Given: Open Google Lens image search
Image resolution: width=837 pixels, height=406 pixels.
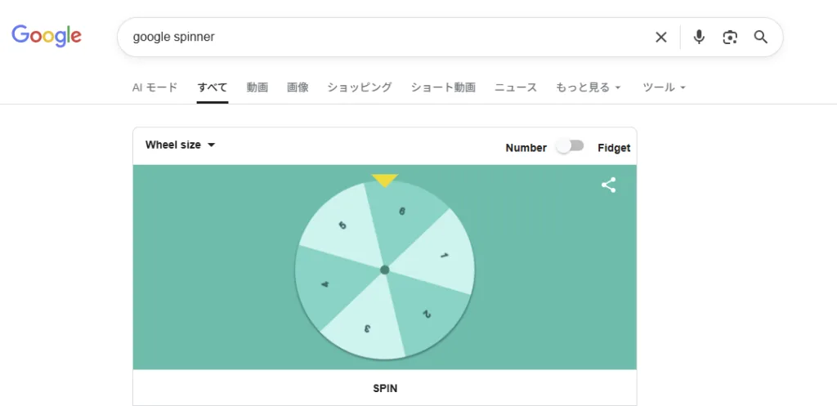Looking at the screenshot, I should tap(730, 37).
